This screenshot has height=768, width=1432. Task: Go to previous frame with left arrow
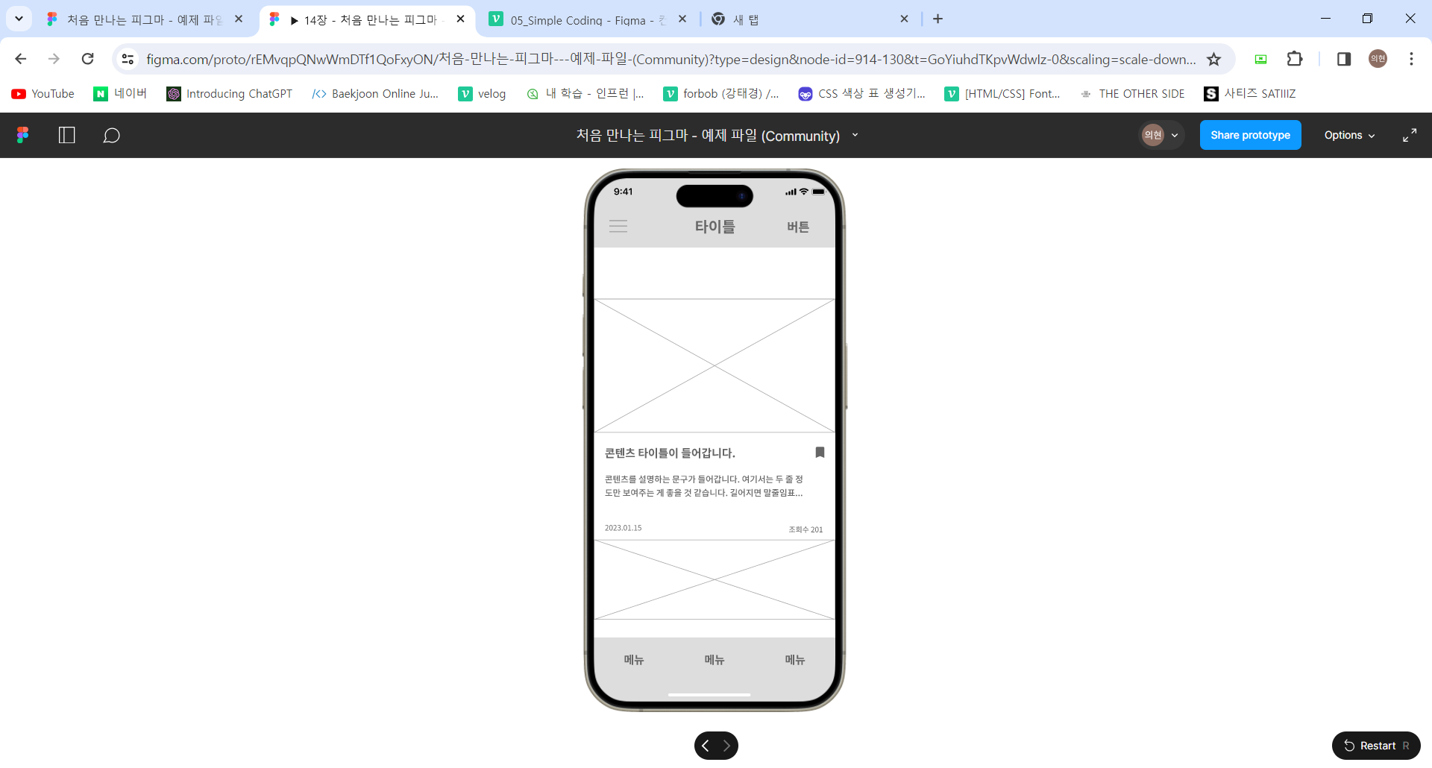[706, 746]
